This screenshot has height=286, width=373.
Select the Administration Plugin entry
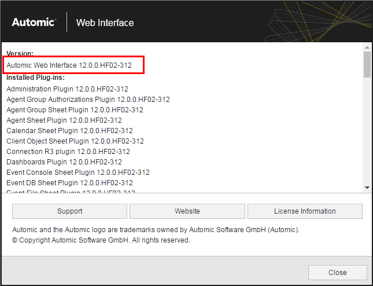(67, 89)
